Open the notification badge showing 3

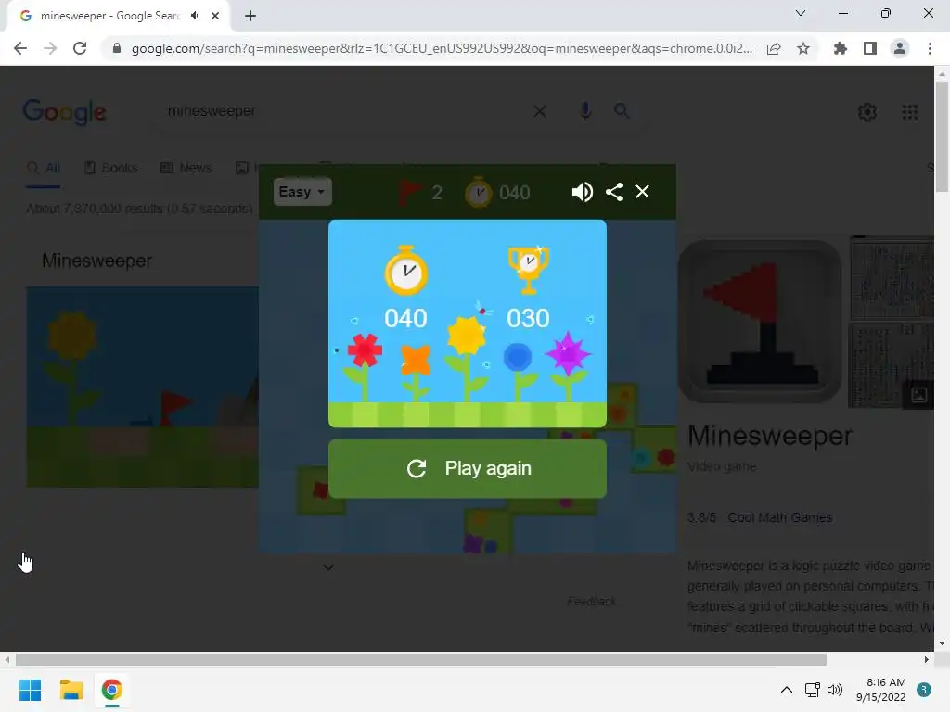point(924,690)
